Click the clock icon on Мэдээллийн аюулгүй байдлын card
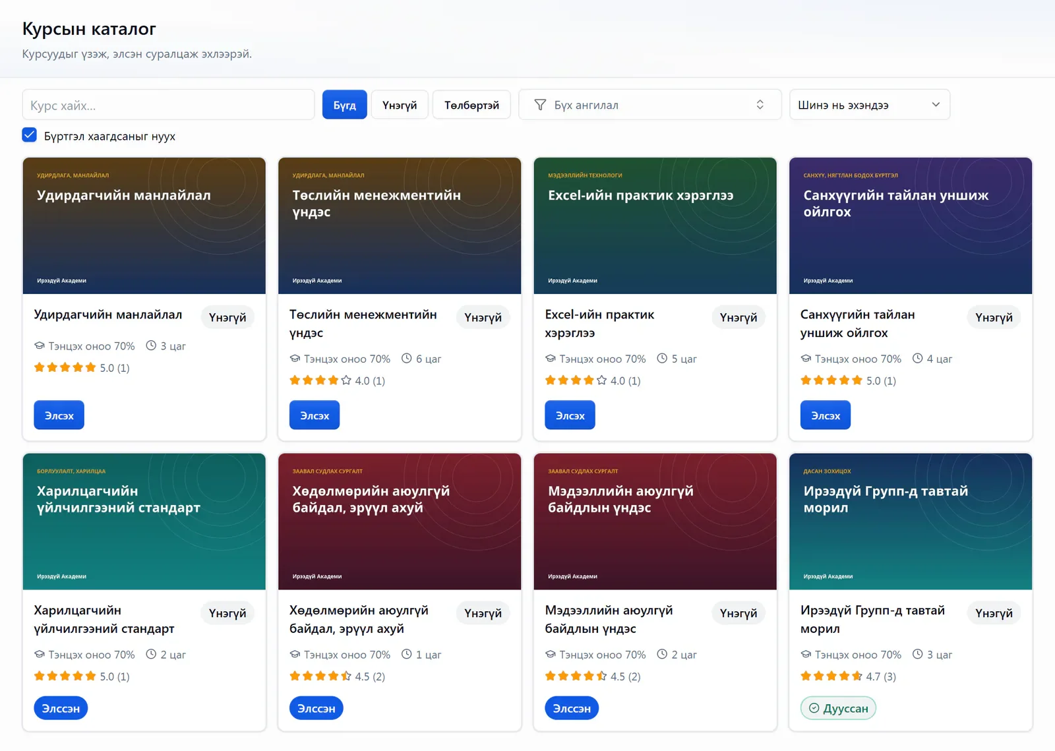 point(662,654)
